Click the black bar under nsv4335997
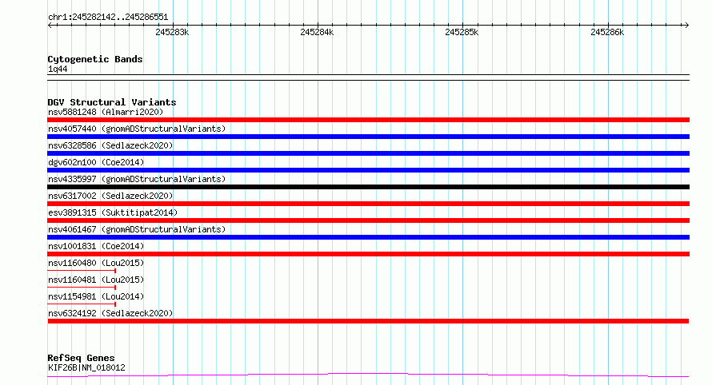Image resolution: width=712 pixels, height=385 pixels. tap(368, 187)
